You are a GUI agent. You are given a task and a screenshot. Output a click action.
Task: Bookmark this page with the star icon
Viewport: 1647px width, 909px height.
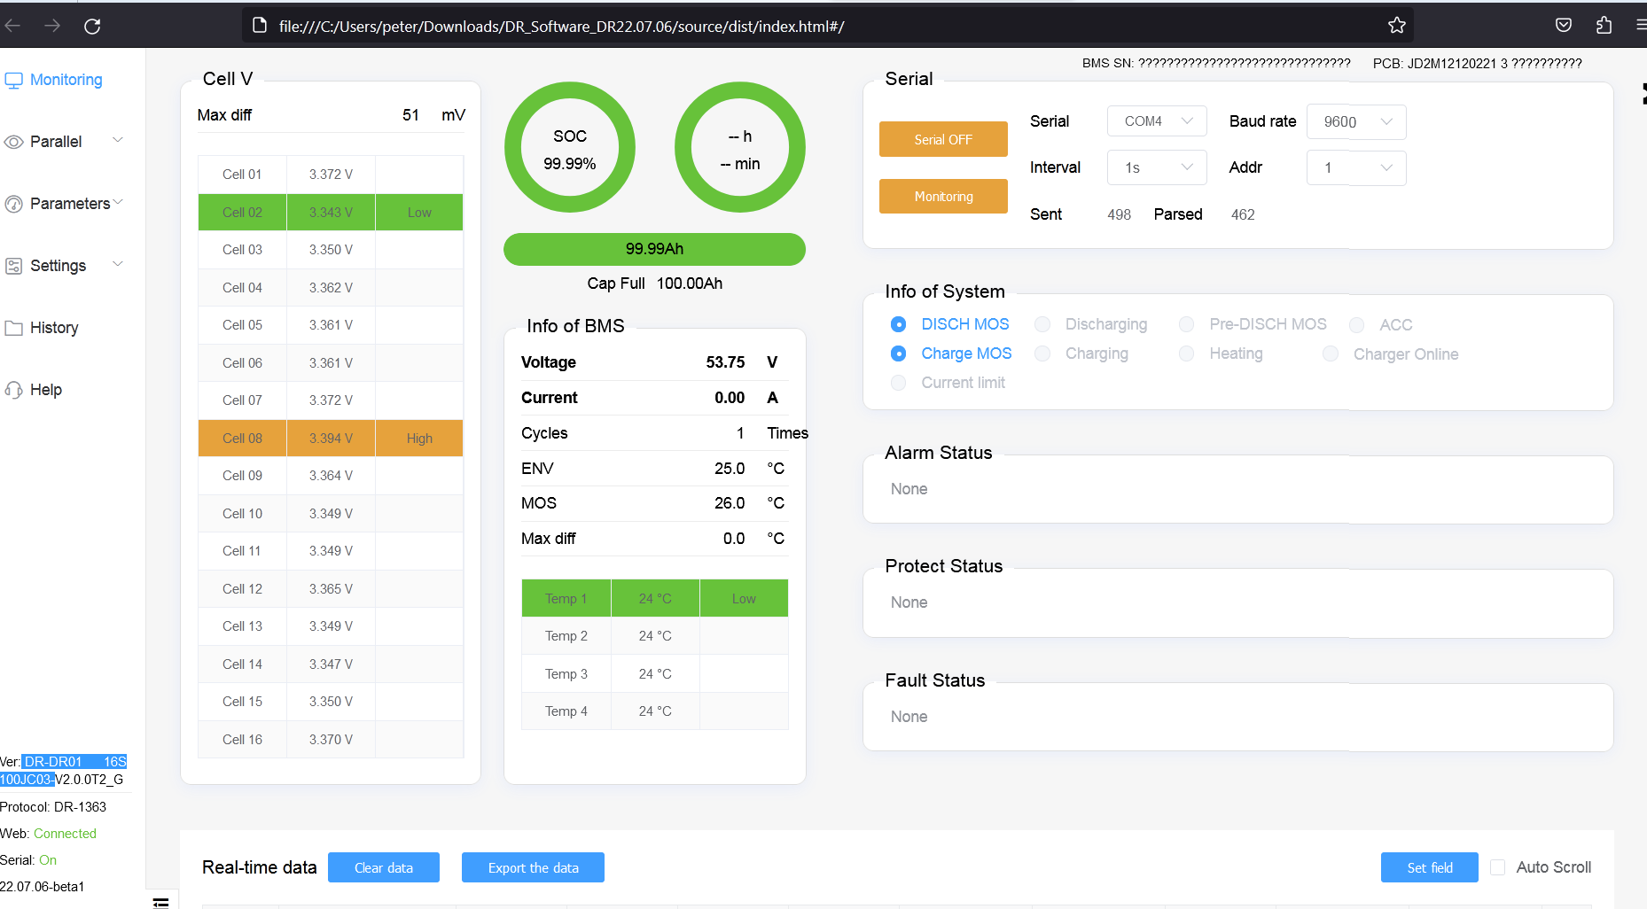click(x=1397, y=26)
